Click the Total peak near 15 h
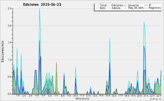Viewport: 164px width, 101px height. point(110,38)
